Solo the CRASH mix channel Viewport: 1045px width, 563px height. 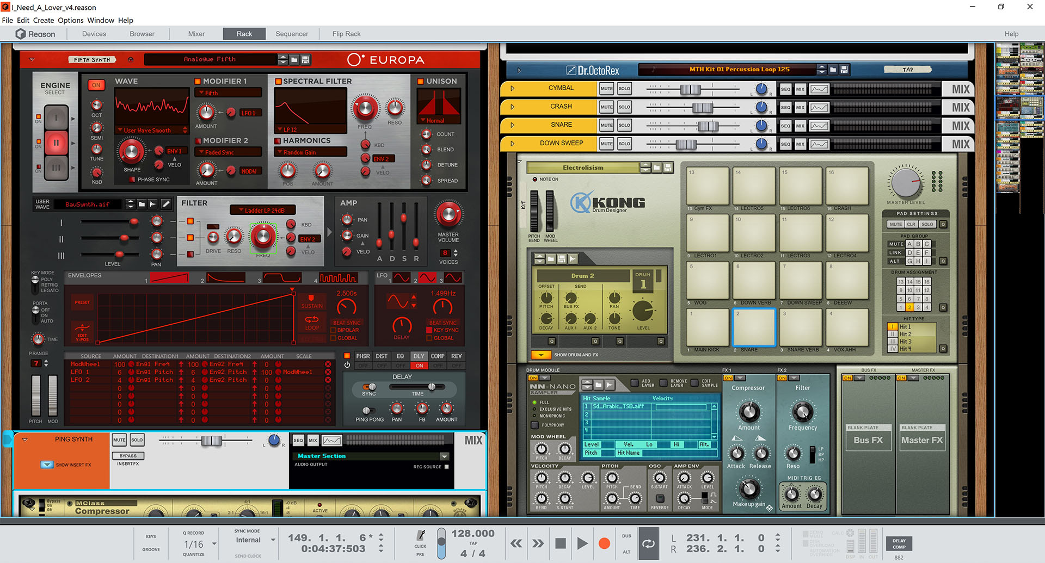[x=624, y=107]
